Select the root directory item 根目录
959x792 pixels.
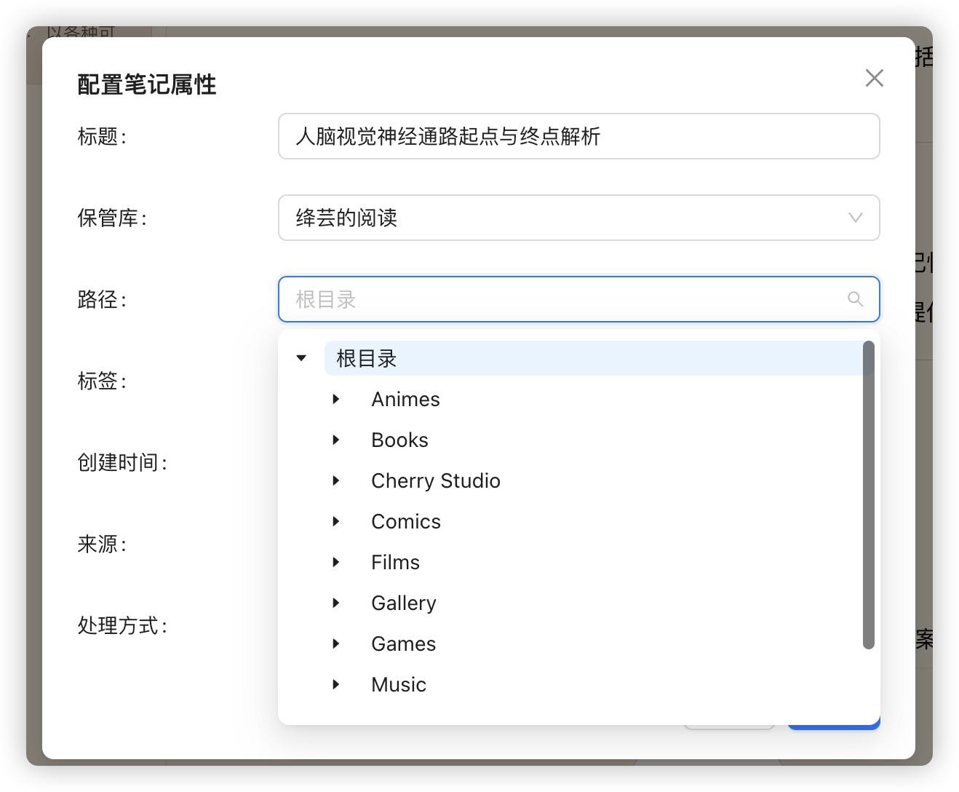point(367,358)
